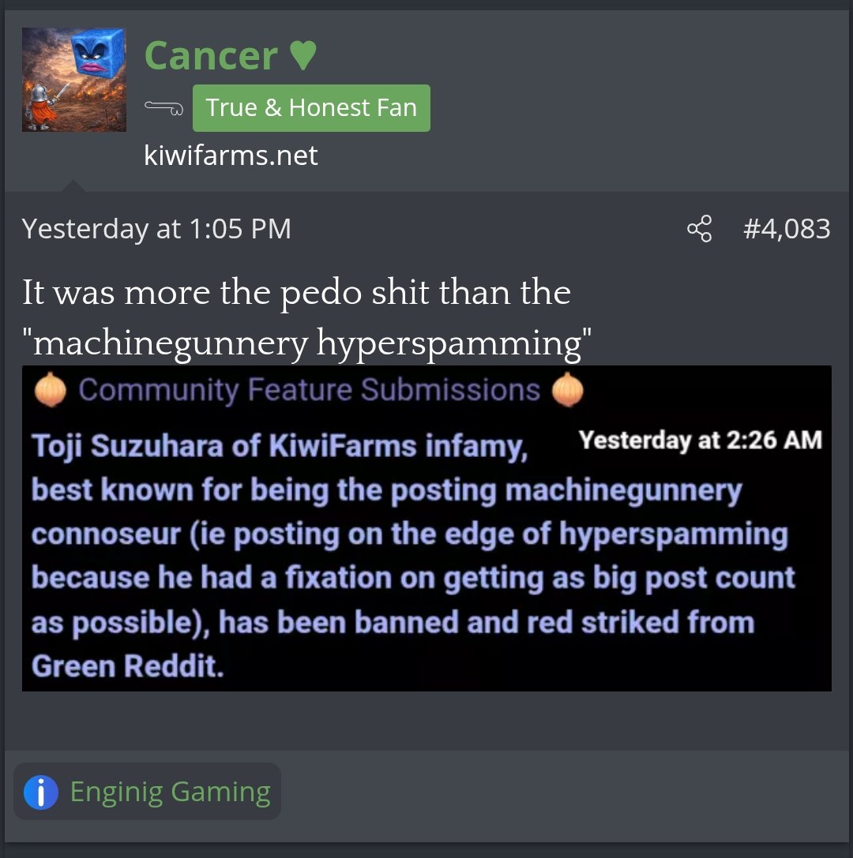Click the Green Reddit text in the image
Screen dimensions: 853x858
point(128,666)
